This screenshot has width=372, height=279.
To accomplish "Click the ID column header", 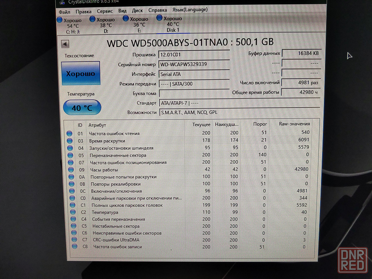I will 80,125.
